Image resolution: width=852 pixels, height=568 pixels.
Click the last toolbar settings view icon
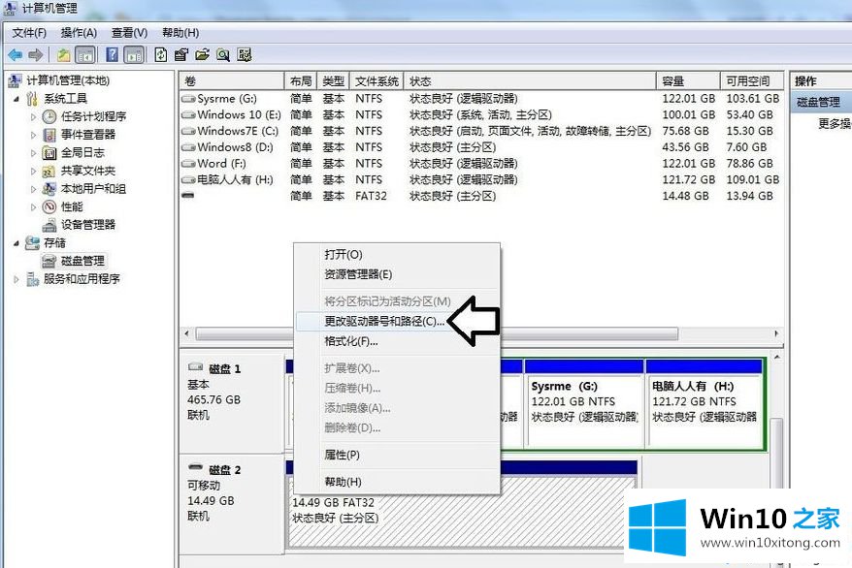click(245, 55)
